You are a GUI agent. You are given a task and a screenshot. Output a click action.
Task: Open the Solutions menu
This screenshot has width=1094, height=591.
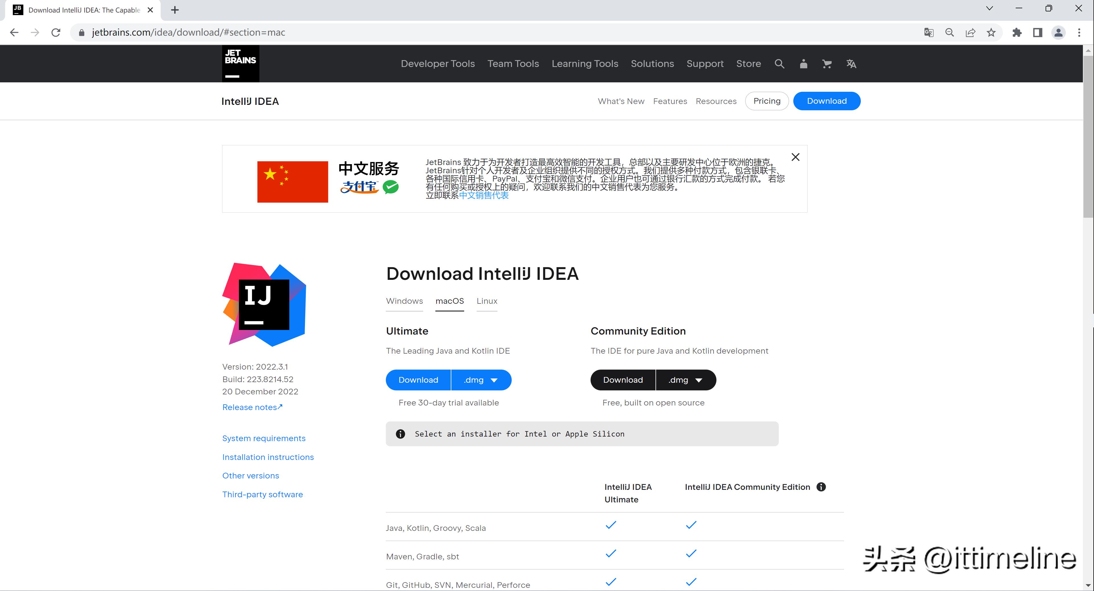pyautogui.click(x=652, y=64)
